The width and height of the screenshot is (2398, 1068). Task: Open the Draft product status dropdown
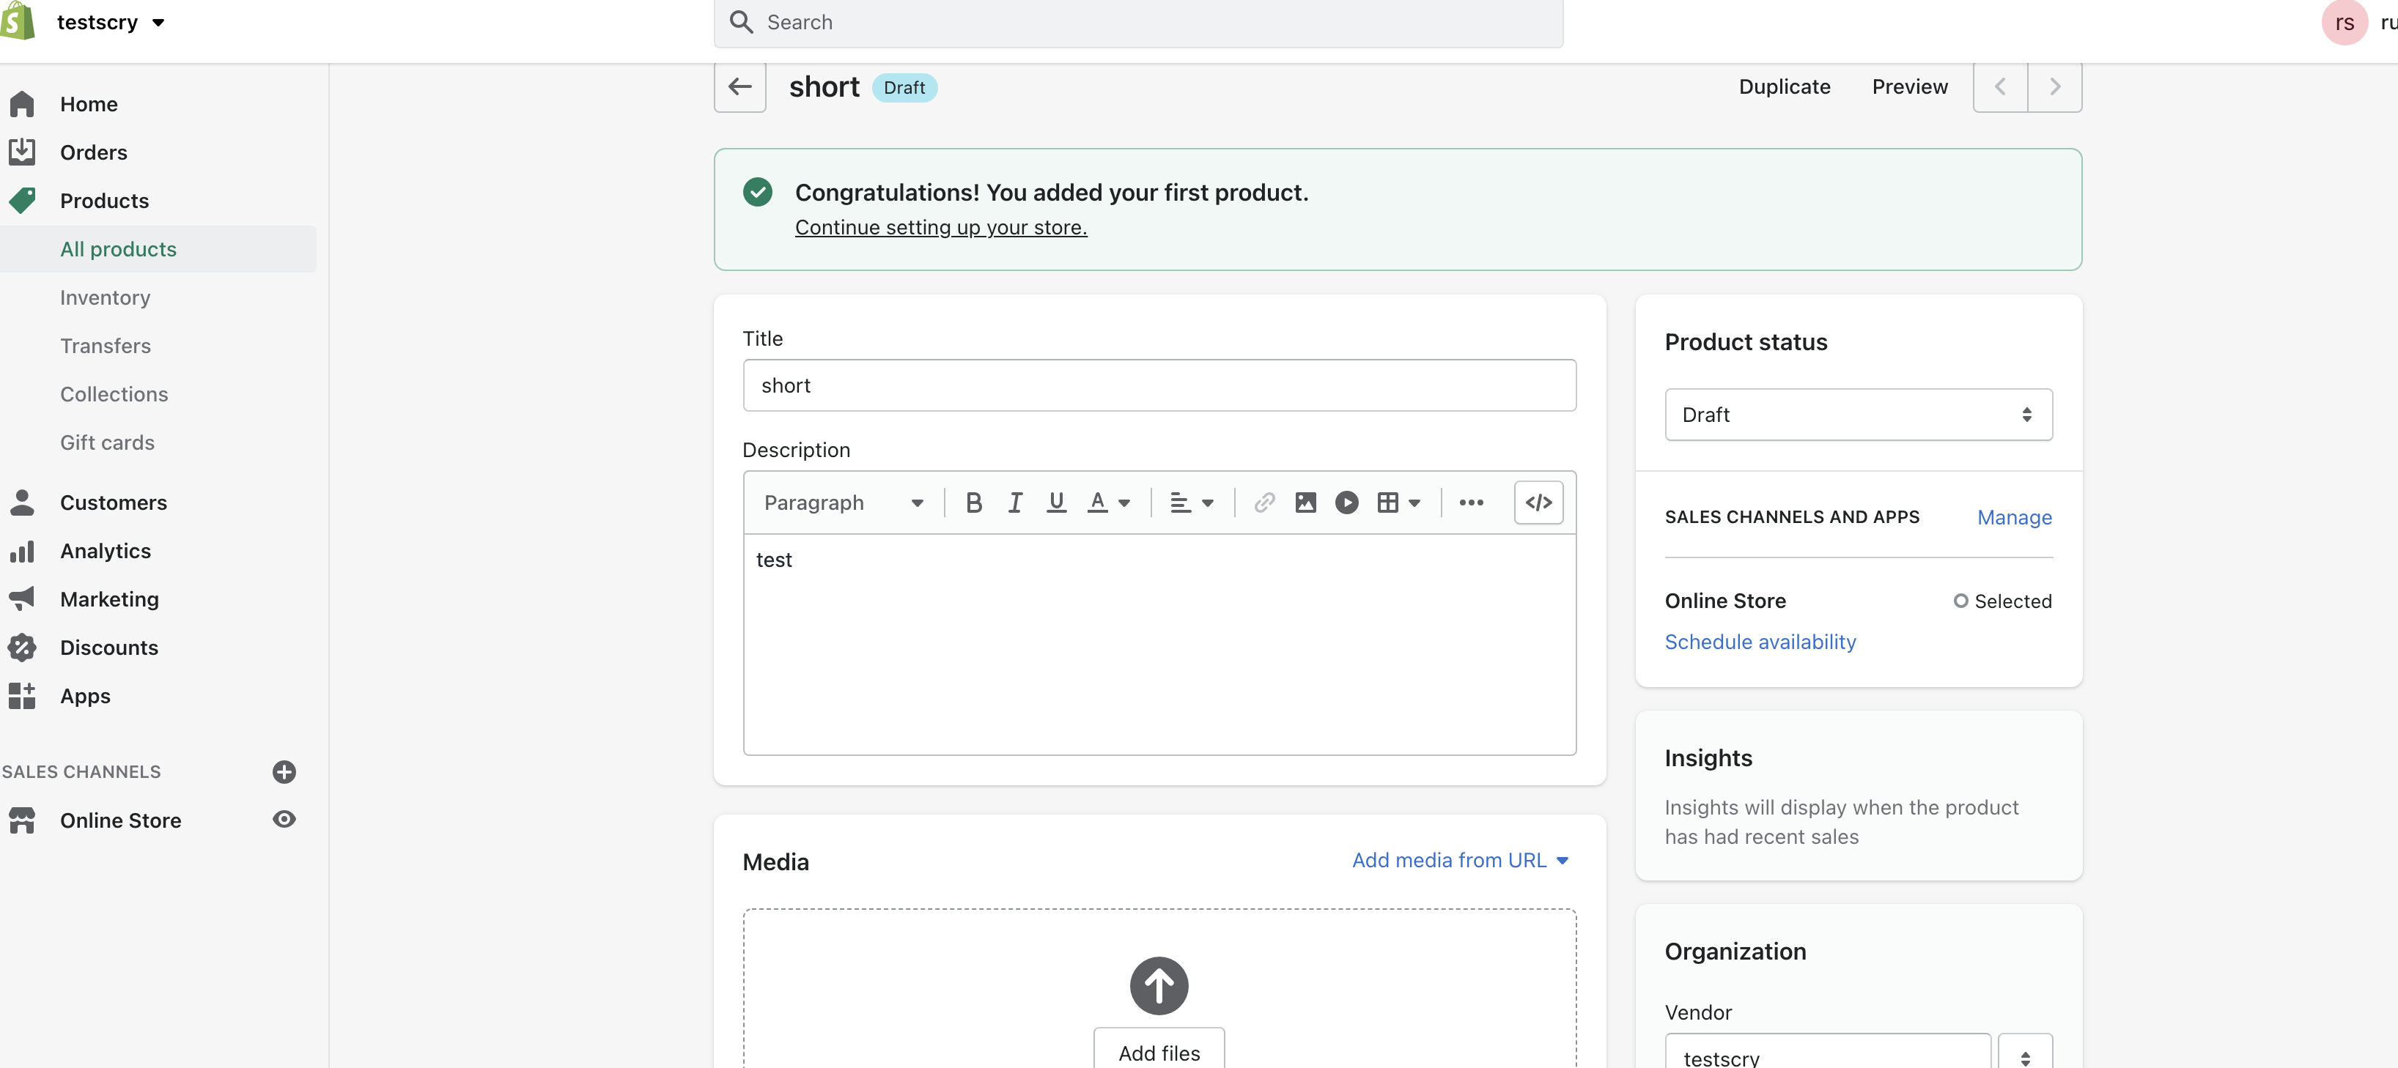coord(1857,415)
